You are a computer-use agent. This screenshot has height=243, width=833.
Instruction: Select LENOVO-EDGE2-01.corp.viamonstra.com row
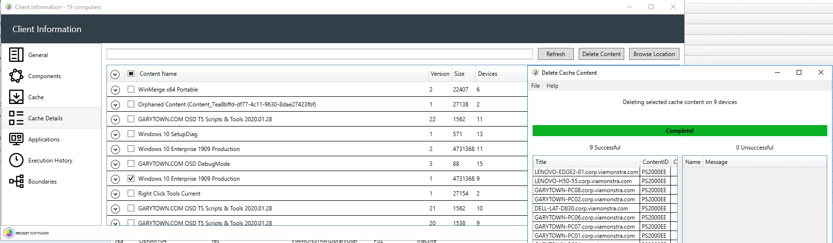605,172
